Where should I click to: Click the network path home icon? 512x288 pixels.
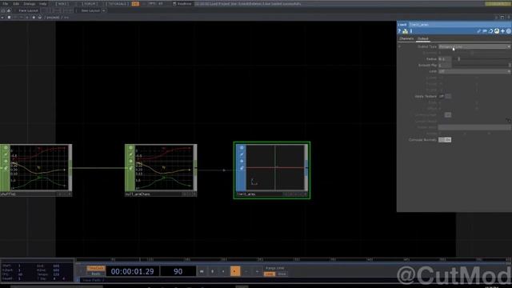(x=40, y=18)
